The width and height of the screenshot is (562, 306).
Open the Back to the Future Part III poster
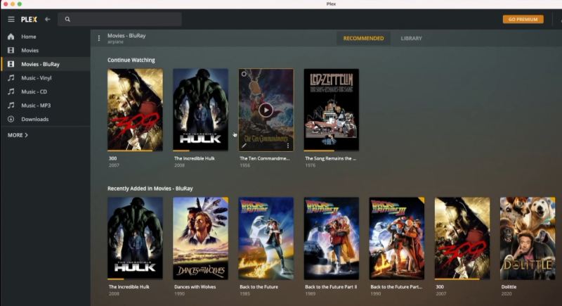point(397,238)
